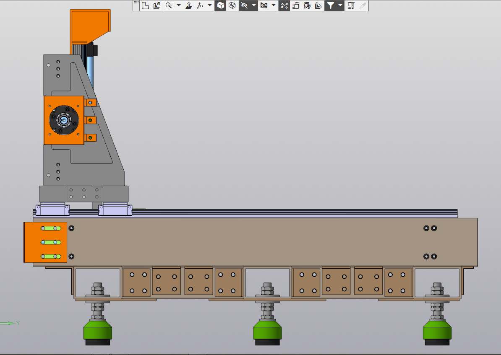This screenshot has width=501, height=355.
Task: Open the orientation dropdown arrow beside axes icon
Action: (x=210, y=5)
